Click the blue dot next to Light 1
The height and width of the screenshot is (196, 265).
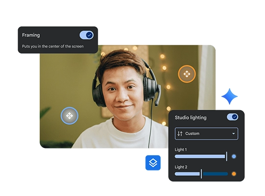click(234, 156)
